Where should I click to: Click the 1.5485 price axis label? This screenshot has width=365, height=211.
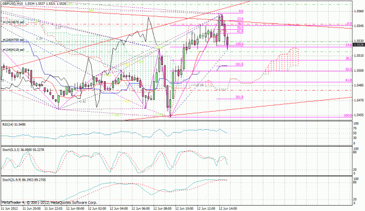[x=359, y=85]
